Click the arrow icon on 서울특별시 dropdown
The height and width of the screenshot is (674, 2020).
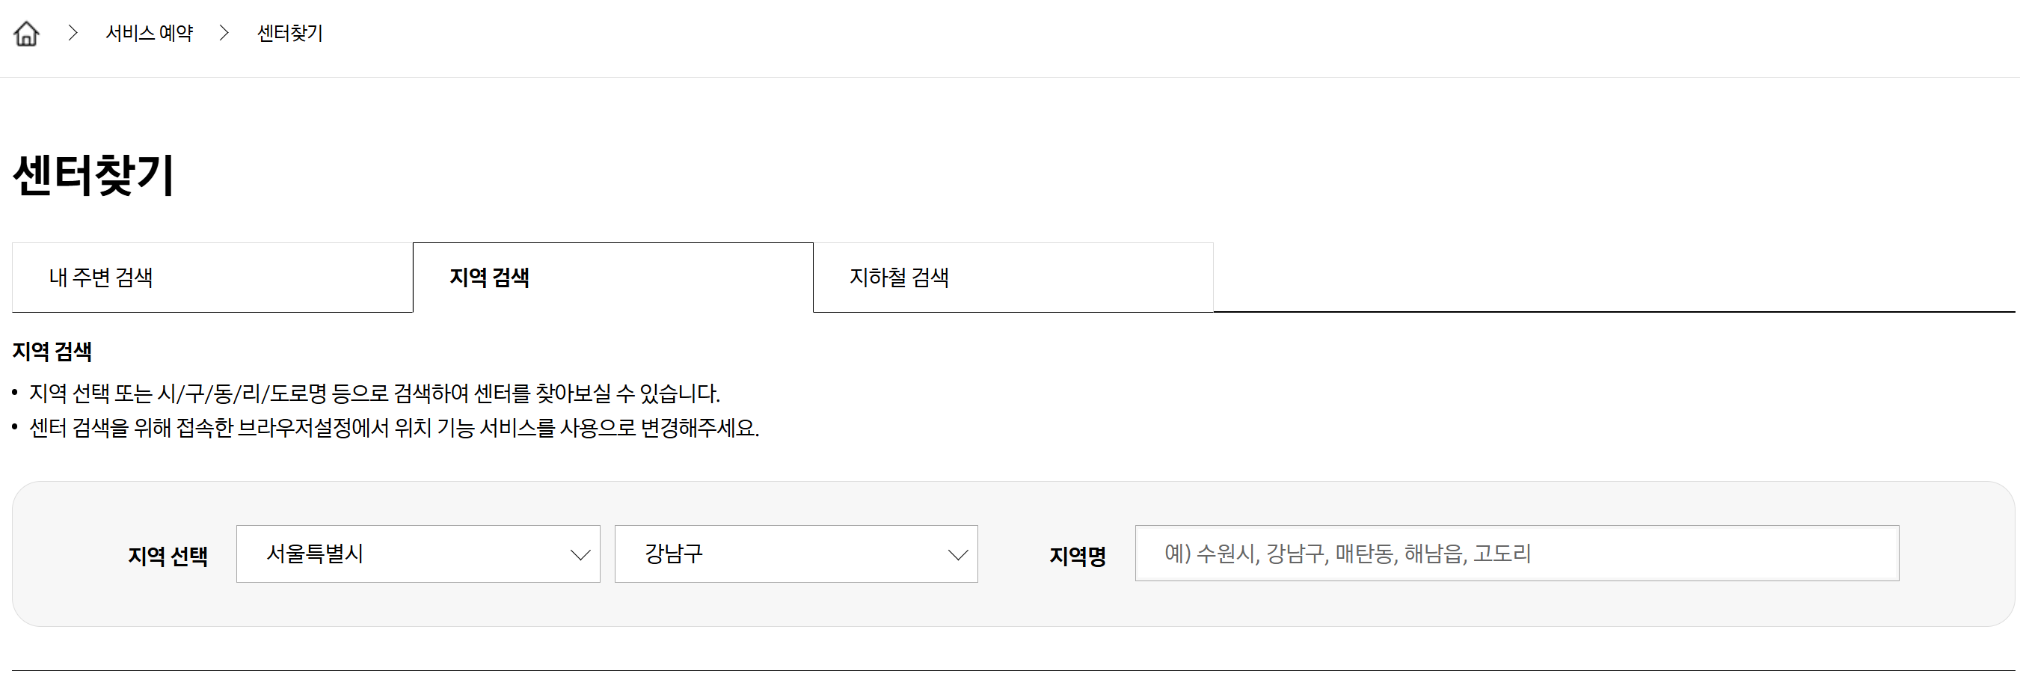[x=580, y=555]
